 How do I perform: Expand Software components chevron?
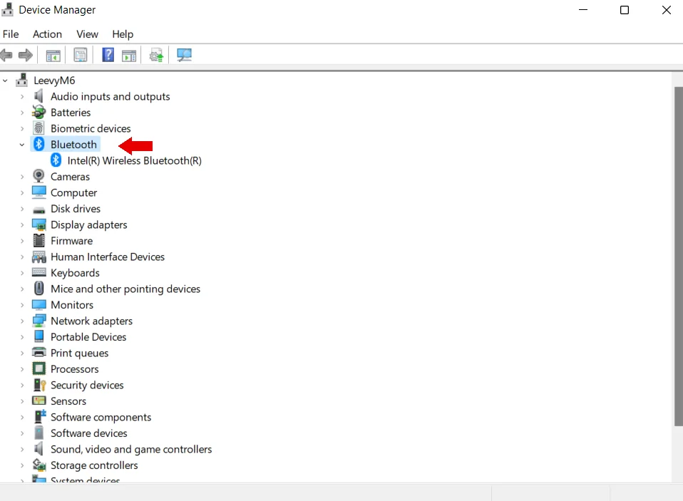pos(22,417)
